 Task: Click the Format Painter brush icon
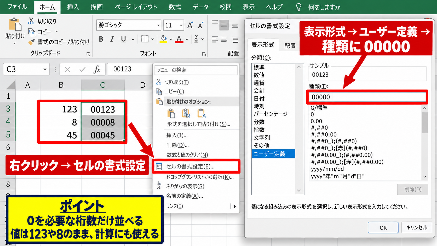(x=31, y=42)
